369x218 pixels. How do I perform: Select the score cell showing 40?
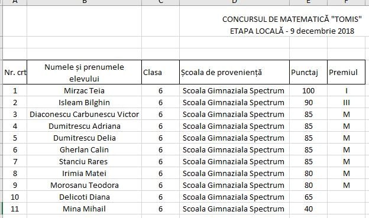pyautogui.click(x=308, y=209)
